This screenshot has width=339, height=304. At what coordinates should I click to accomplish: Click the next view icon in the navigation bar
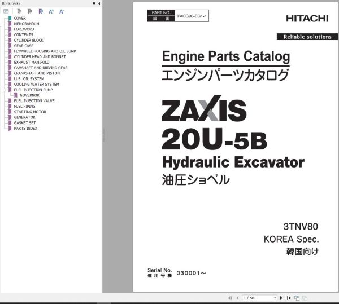coord(305,298)
